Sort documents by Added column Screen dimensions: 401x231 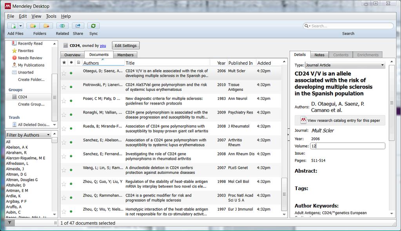[x=269, y=63]
